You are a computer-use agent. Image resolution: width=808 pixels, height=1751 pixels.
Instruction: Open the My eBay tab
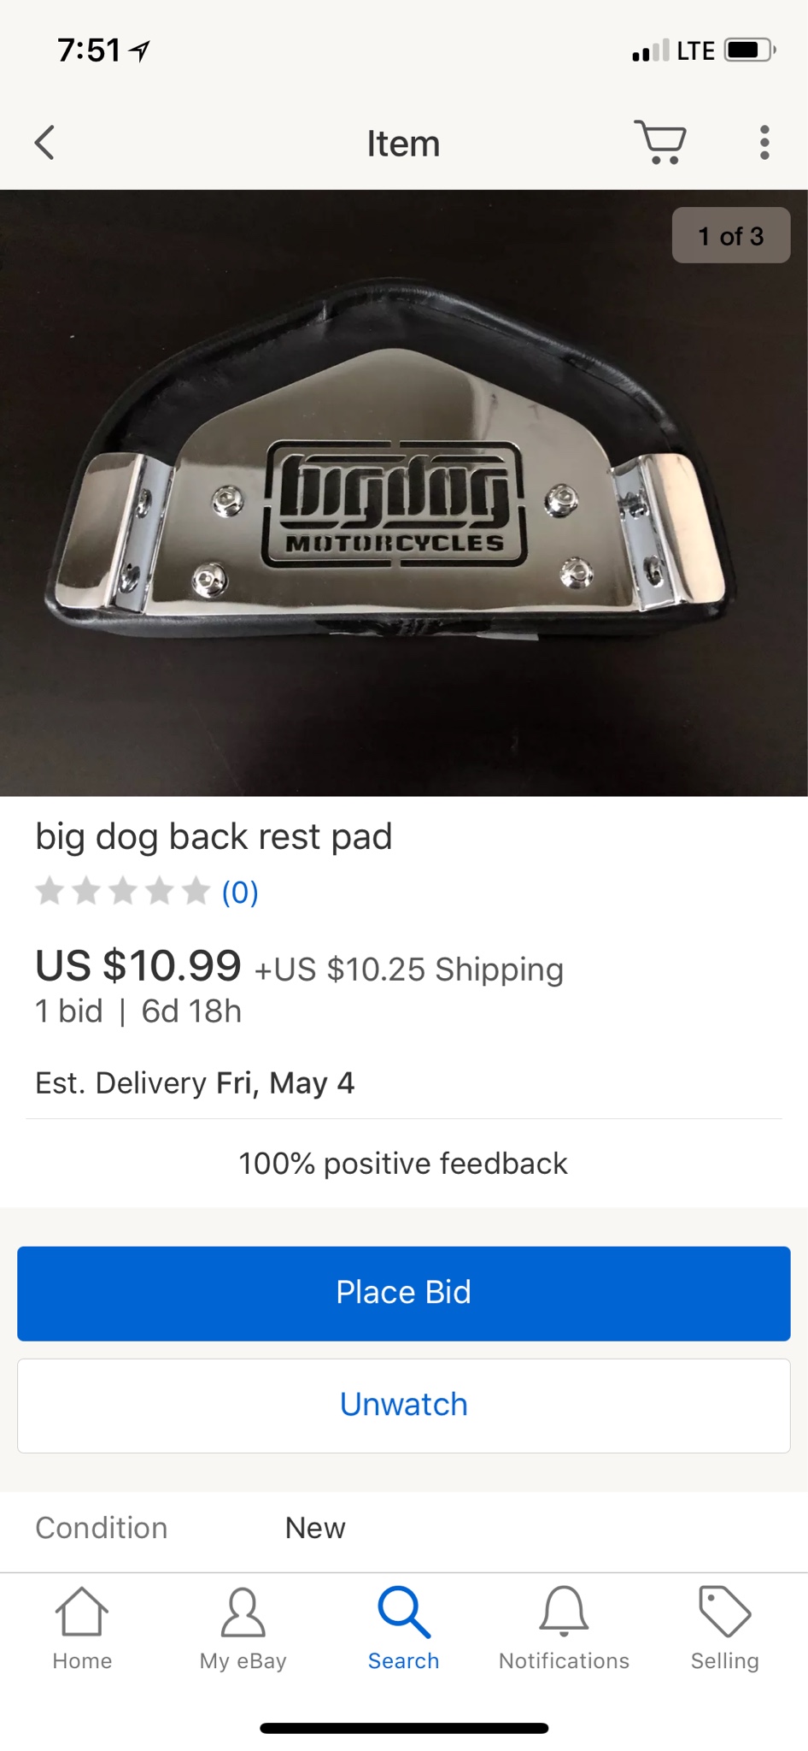(x=243, y=1629)
